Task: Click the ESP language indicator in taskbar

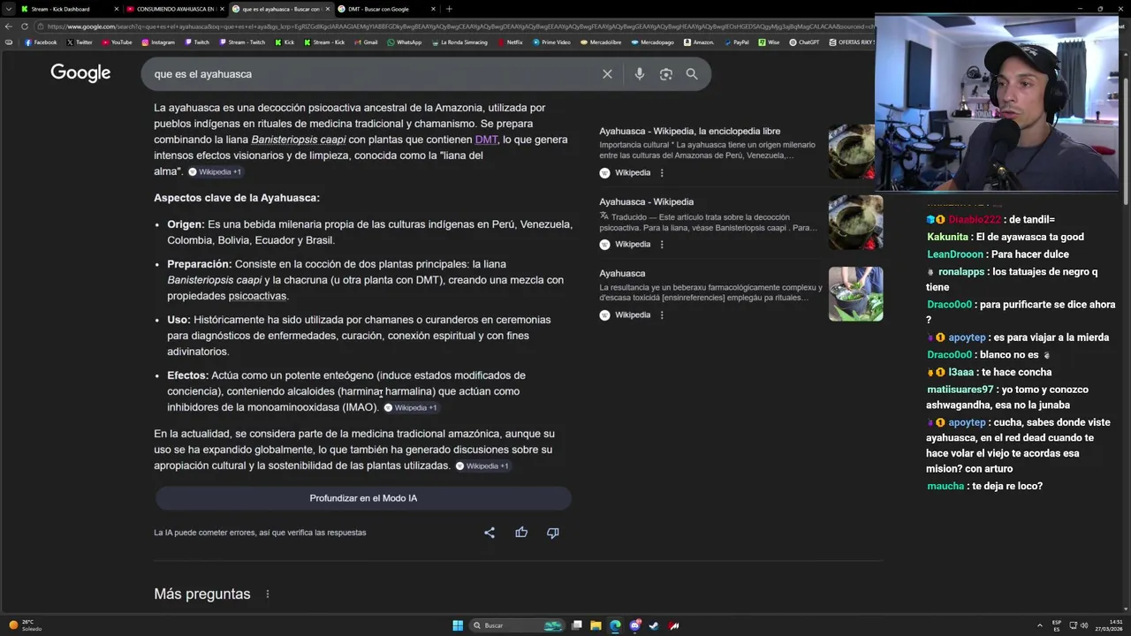Action: (x=1057, y=625)
